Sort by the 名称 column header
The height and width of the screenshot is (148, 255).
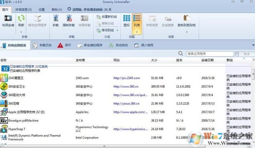tap(3, 60)
